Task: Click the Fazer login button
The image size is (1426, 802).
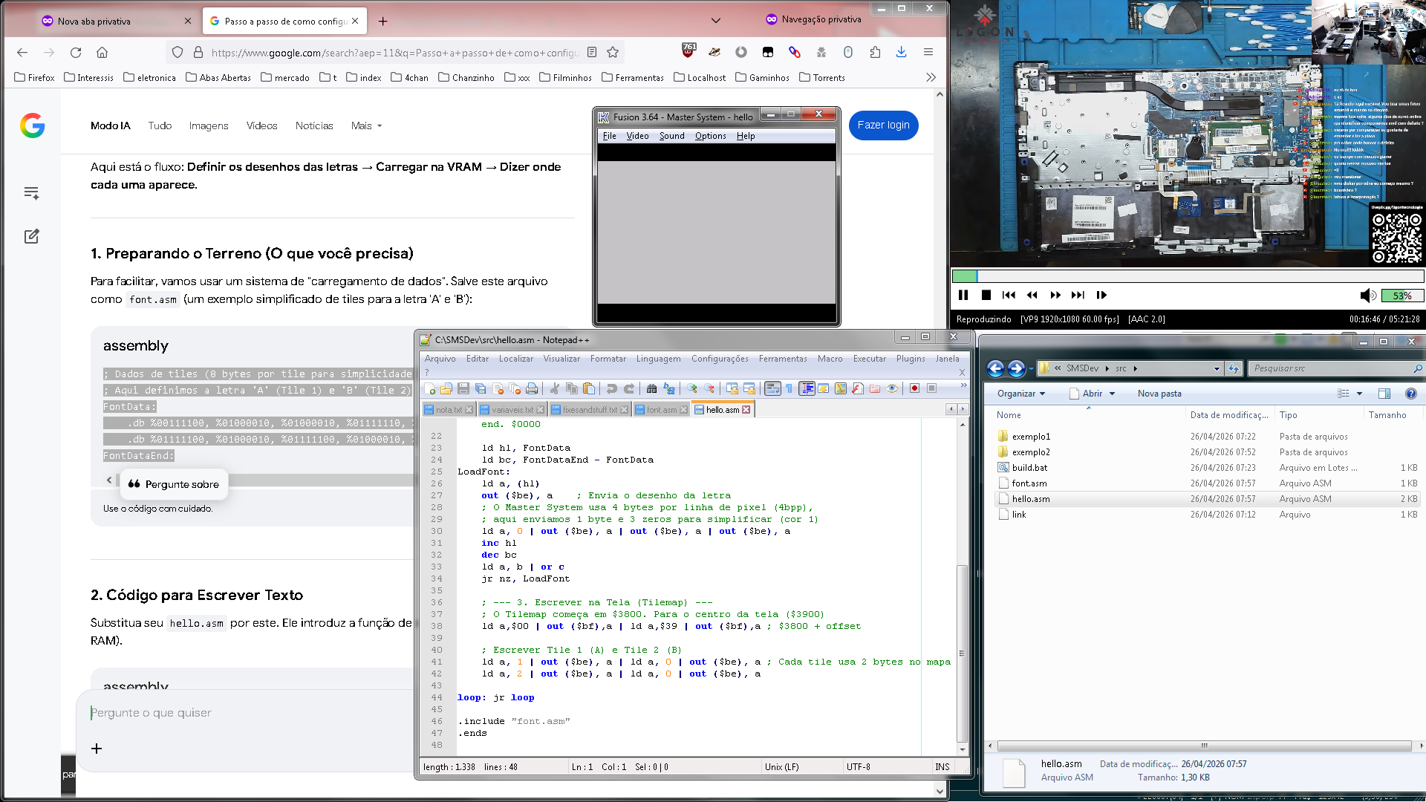Action: point(883,125)
